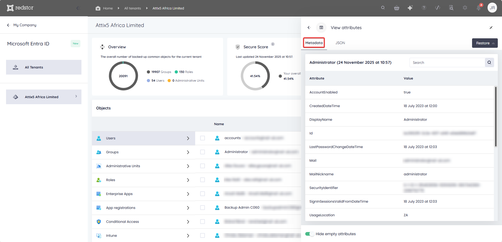Expand Attix5 Africa Limited tenant chevron
This screenshot has width=502, height=242.
[x=76, y=96]
